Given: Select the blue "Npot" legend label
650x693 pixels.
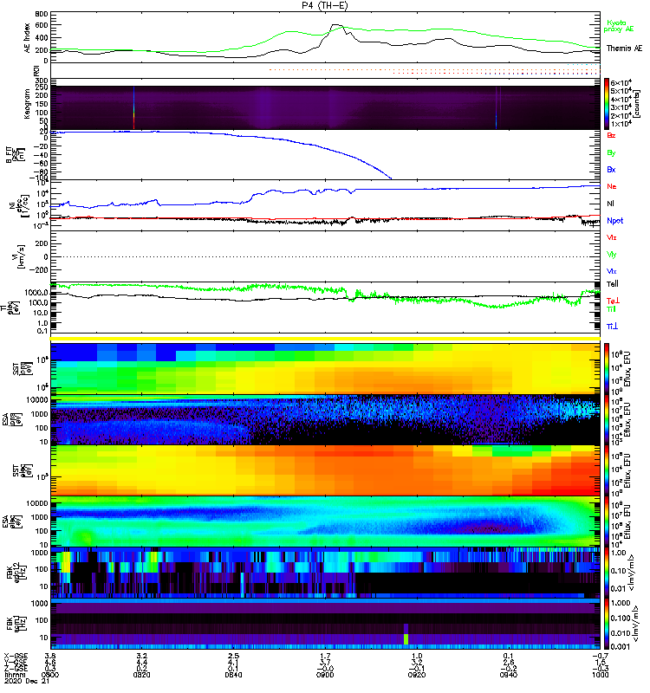Looking at the screenshot, I should [x=615, y=221].
